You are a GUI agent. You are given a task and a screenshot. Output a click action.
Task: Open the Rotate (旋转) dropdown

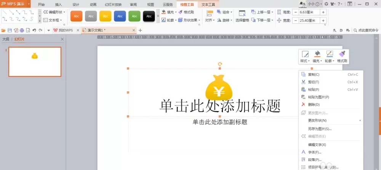(225, 20)
